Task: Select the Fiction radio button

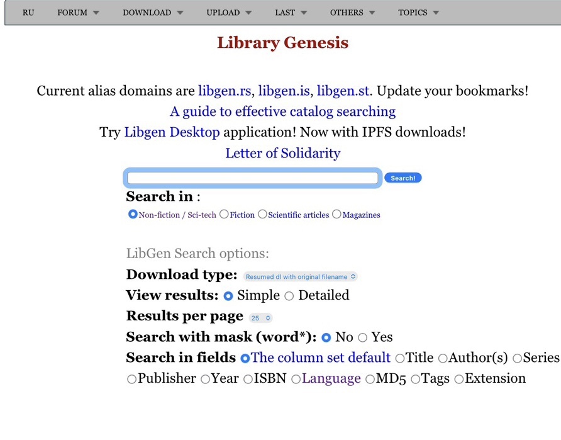Action: point(224,214)
